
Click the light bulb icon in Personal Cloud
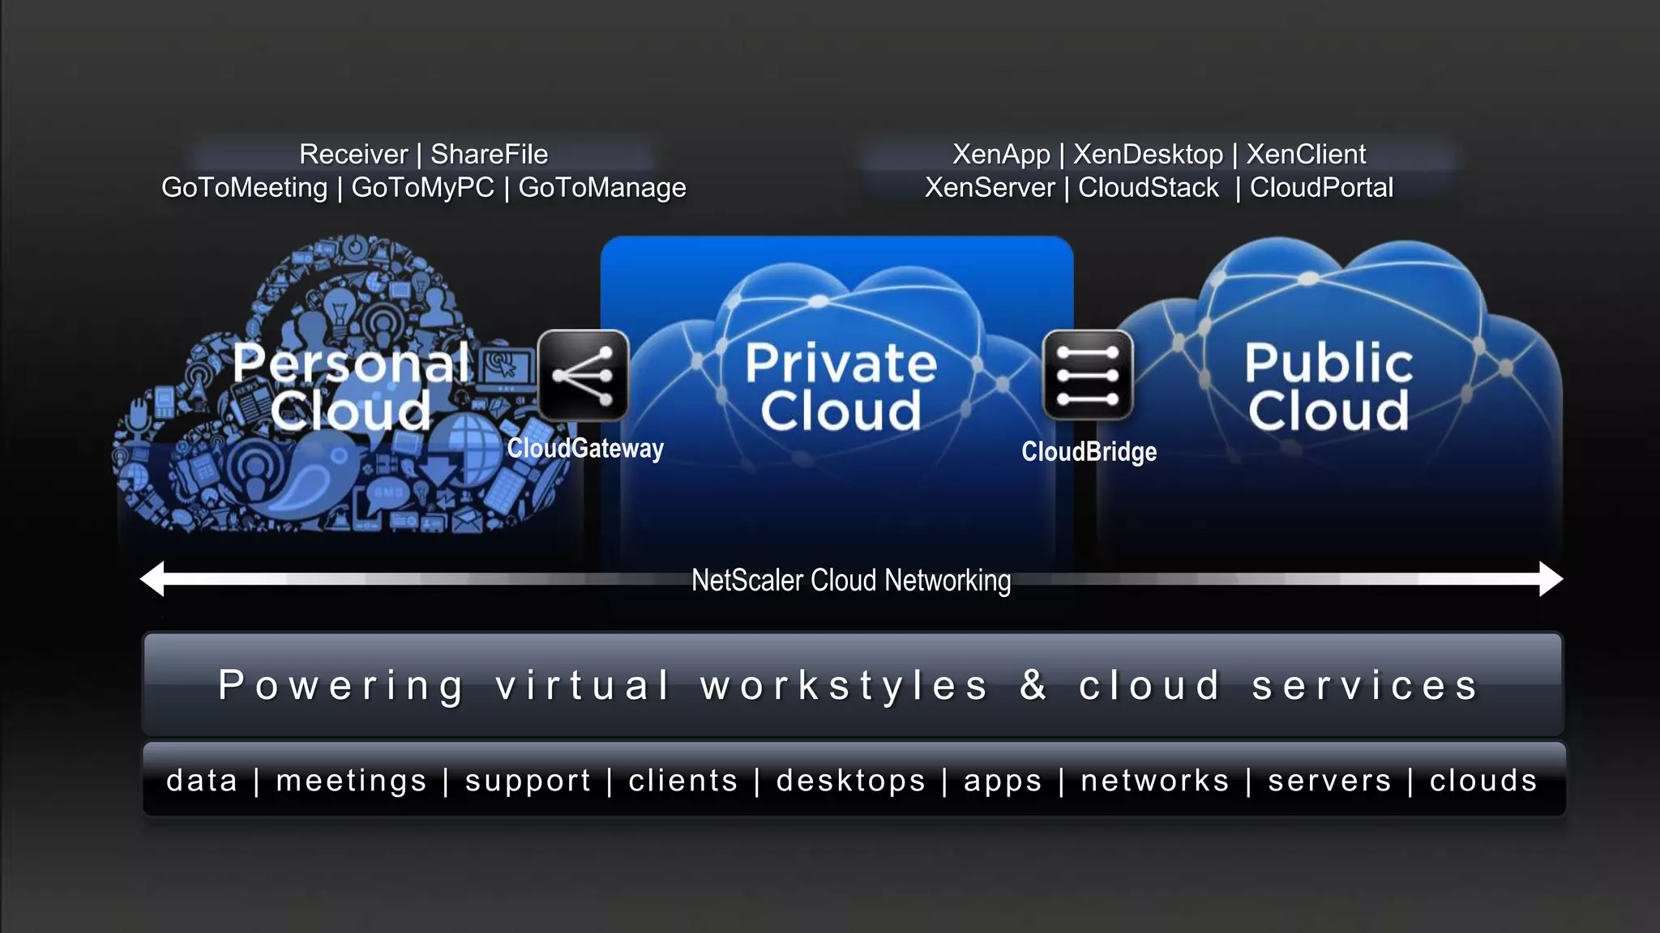tap(339, 312)
